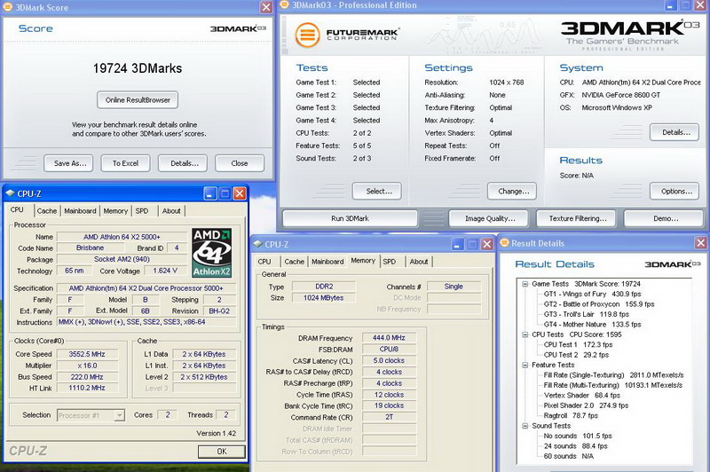This screenshot has height=472, width=710.
Task: Open Mainboard tab in Memory CPU-Z window
Action: pyautogui.click(x=327, y=262)
